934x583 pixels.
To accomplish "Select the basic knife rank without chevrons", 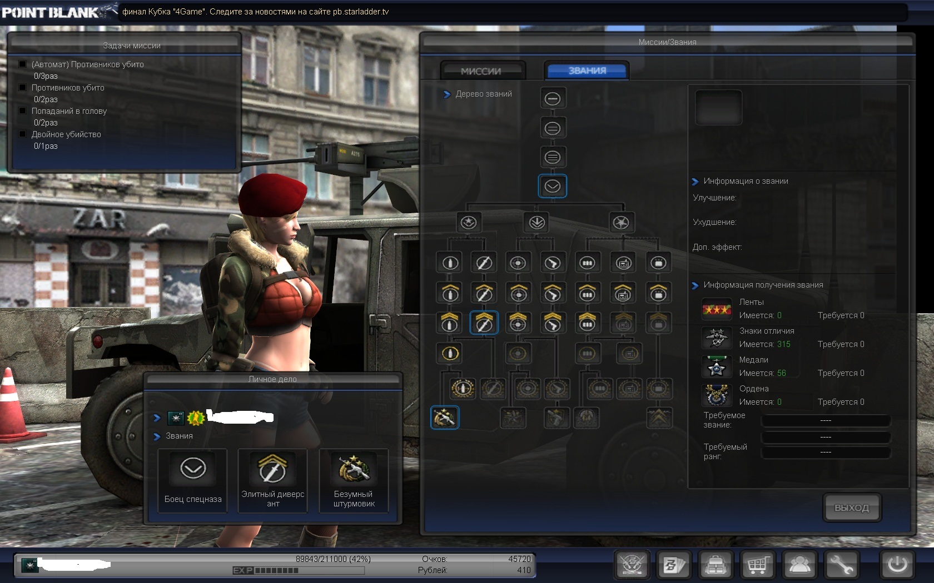I will [x=484, y=263].
